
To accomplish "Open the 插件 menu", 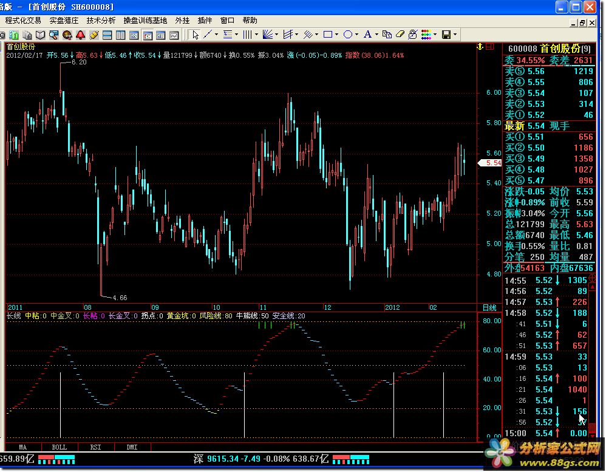I will 205,21.
